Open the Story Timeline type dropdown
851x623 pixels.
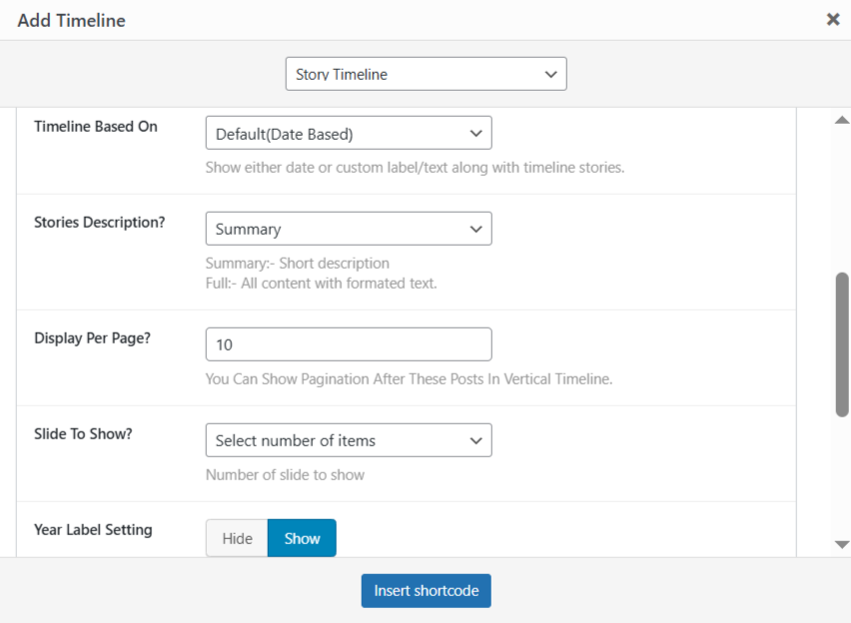(425, 74)
